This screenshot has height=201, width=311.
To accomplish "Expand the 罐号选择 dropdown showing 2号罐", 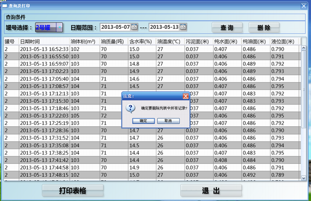I will 59,27.
